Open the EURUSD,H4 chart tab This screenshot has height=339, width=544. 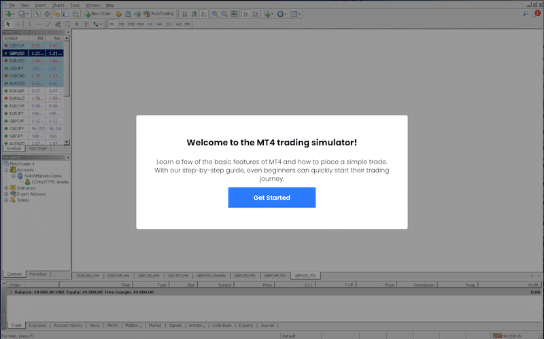[88, 276]
